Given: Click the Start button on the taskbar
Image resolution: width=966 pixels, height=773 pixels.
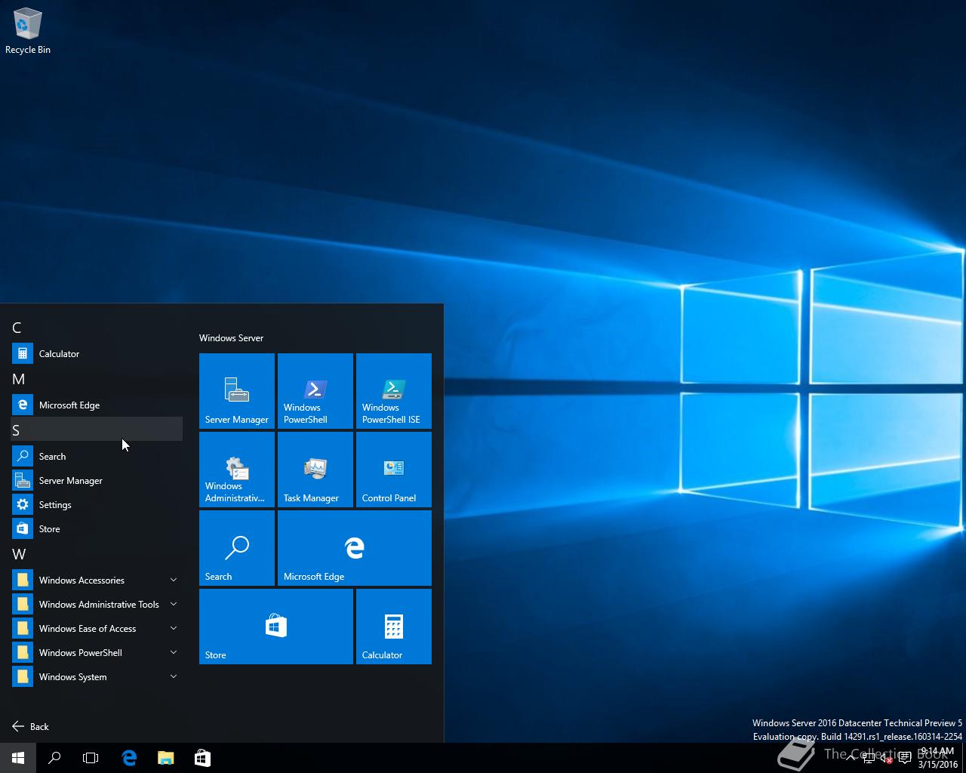Looking at the screenshot, I should point(18,758).
